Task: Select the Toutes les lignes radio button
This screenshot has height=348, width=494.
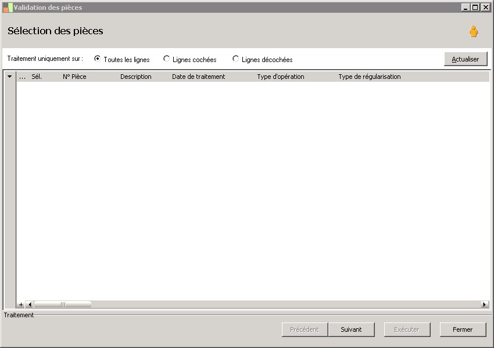Action: (x=97, y=59)
